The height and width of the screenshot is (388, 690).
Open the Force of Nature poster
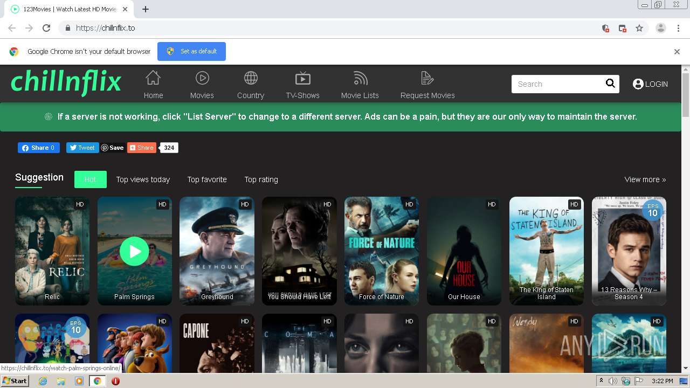(x=382, y=251)
